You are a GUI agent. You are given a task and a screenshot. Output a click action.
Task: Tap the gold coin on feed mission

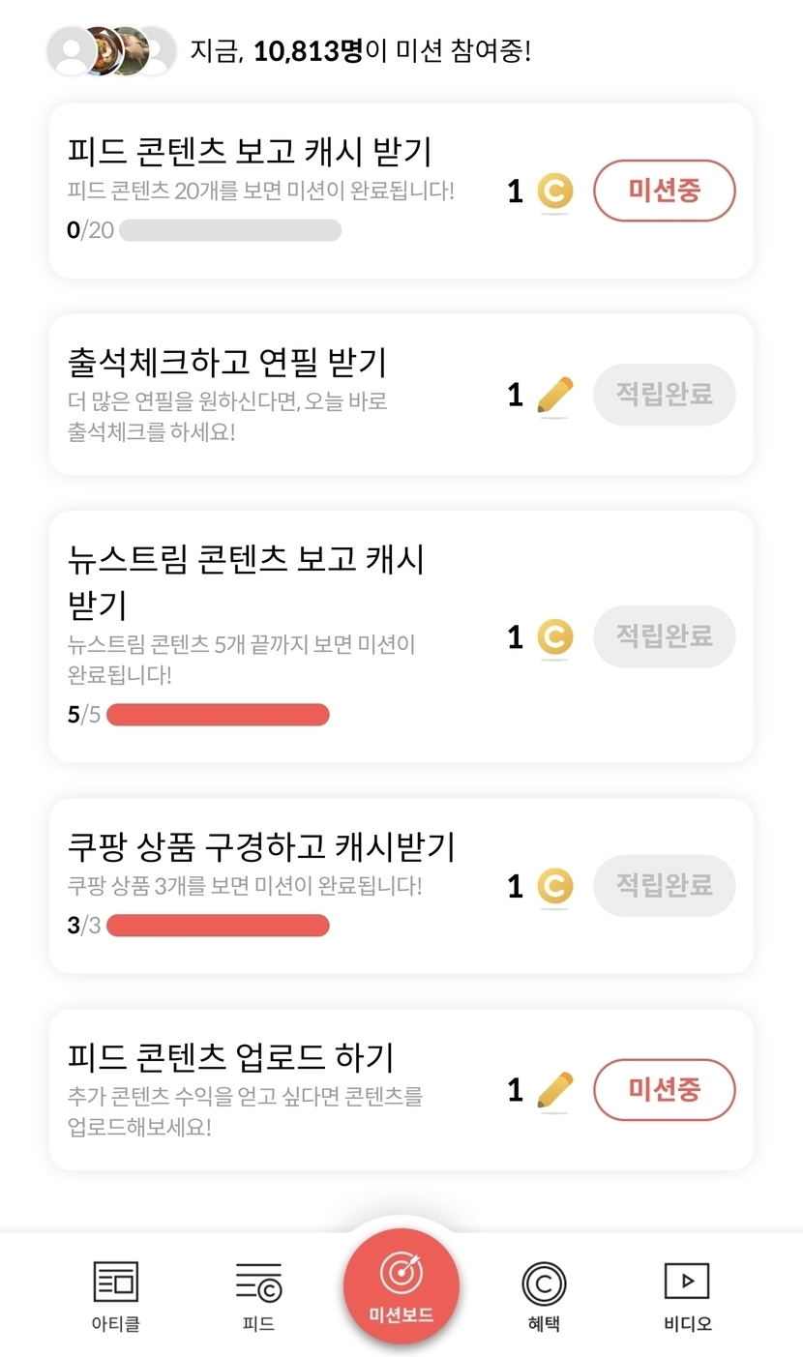click(554, 192)
